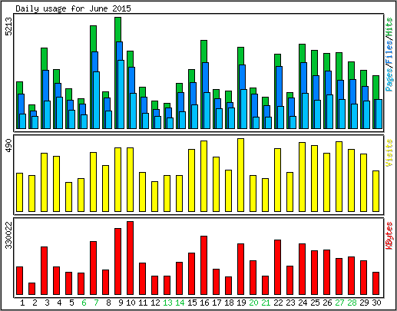Click green weekend day 13 label
This screenshot has height=311, width=397.
pyautogui.click(x=167, y=303)
